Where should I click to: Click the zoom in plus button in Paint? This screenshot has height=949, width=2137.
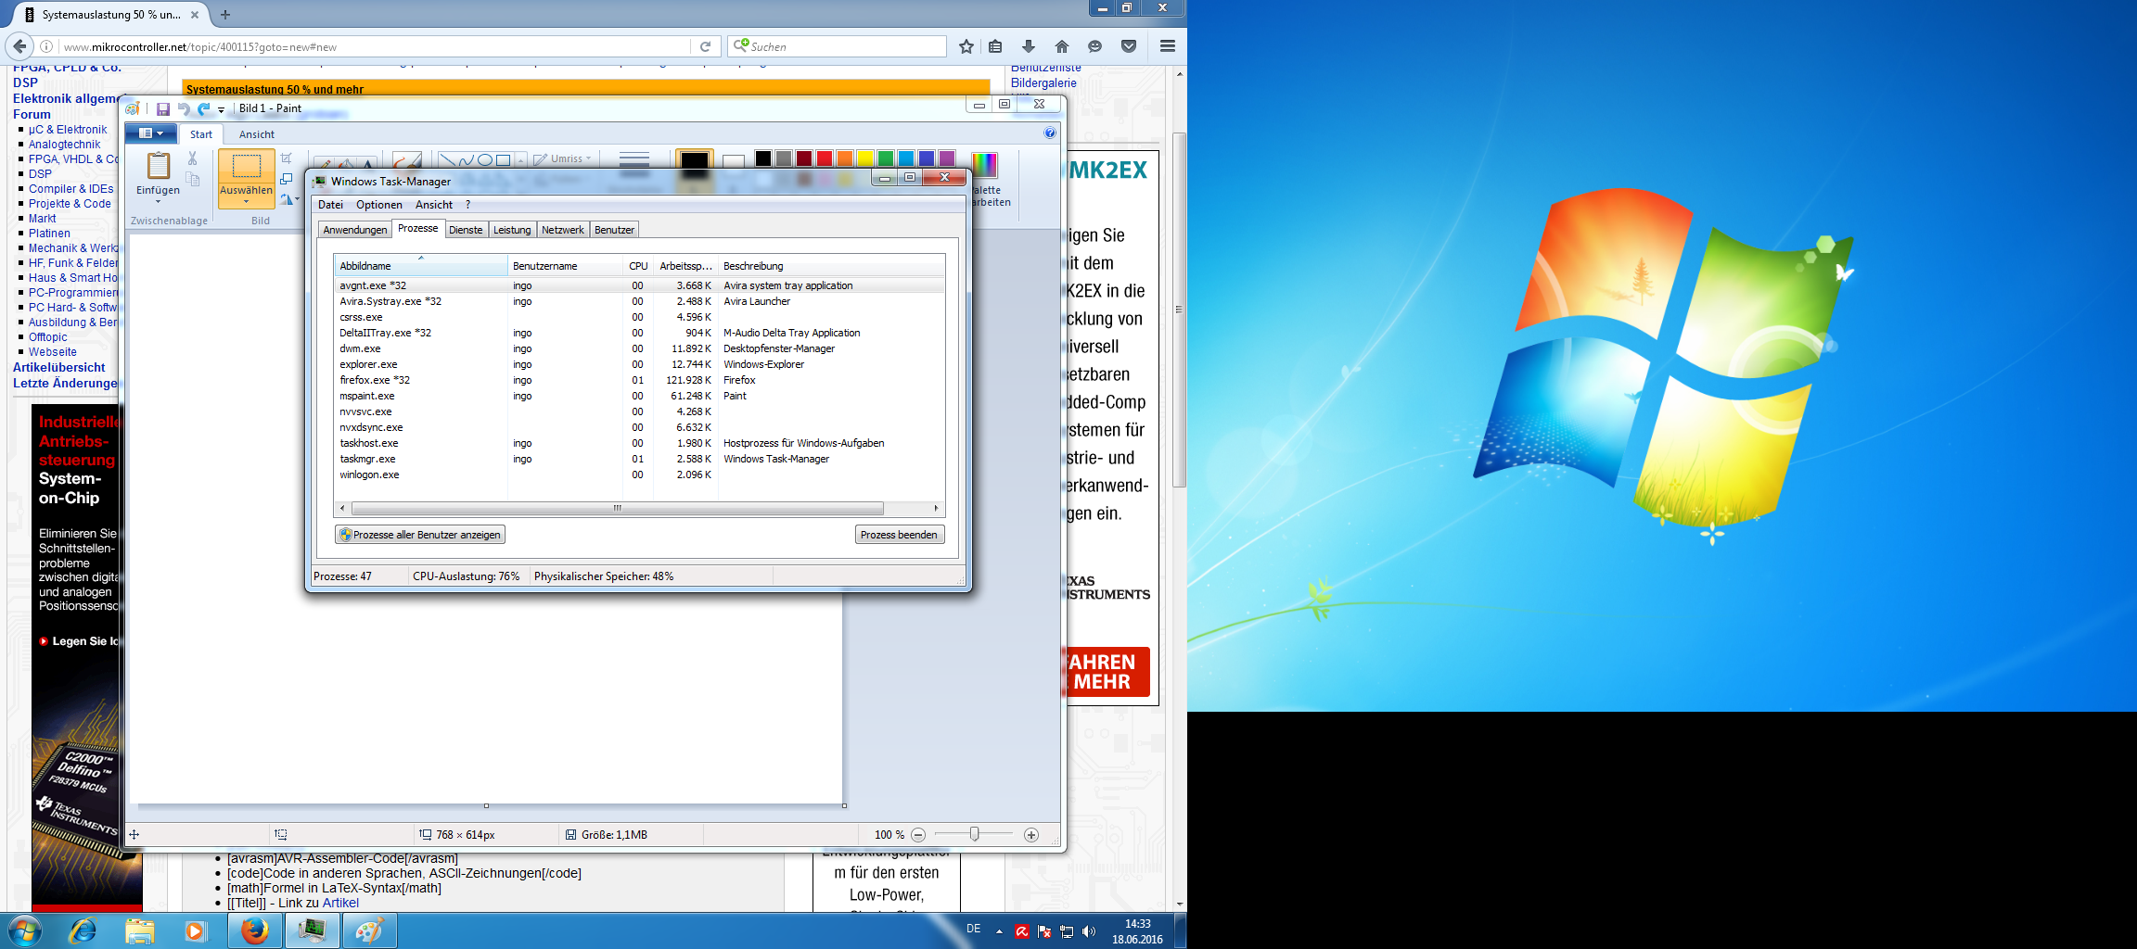[x=1030, y=835]
